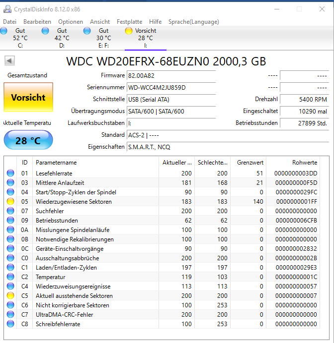334x343 pixels.
Task: Click status orb of Wiederzuweisungsereignisse row
Action: point(10,286)
